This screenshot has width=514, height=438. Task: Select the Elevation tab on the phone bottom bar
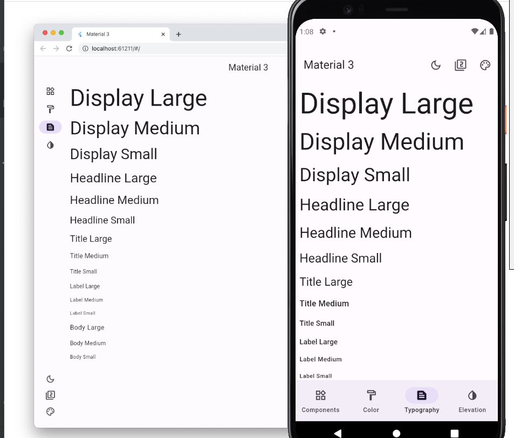point(472,400)
